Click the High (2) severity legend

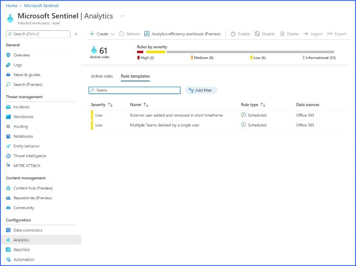tap(146, 58)
